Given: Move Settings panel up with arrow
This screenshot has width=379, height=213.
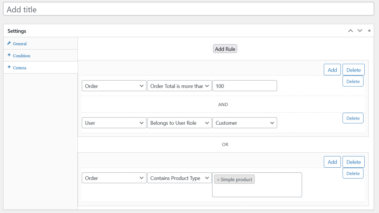Looking at the screenshot, I should [x=350, y=31].
